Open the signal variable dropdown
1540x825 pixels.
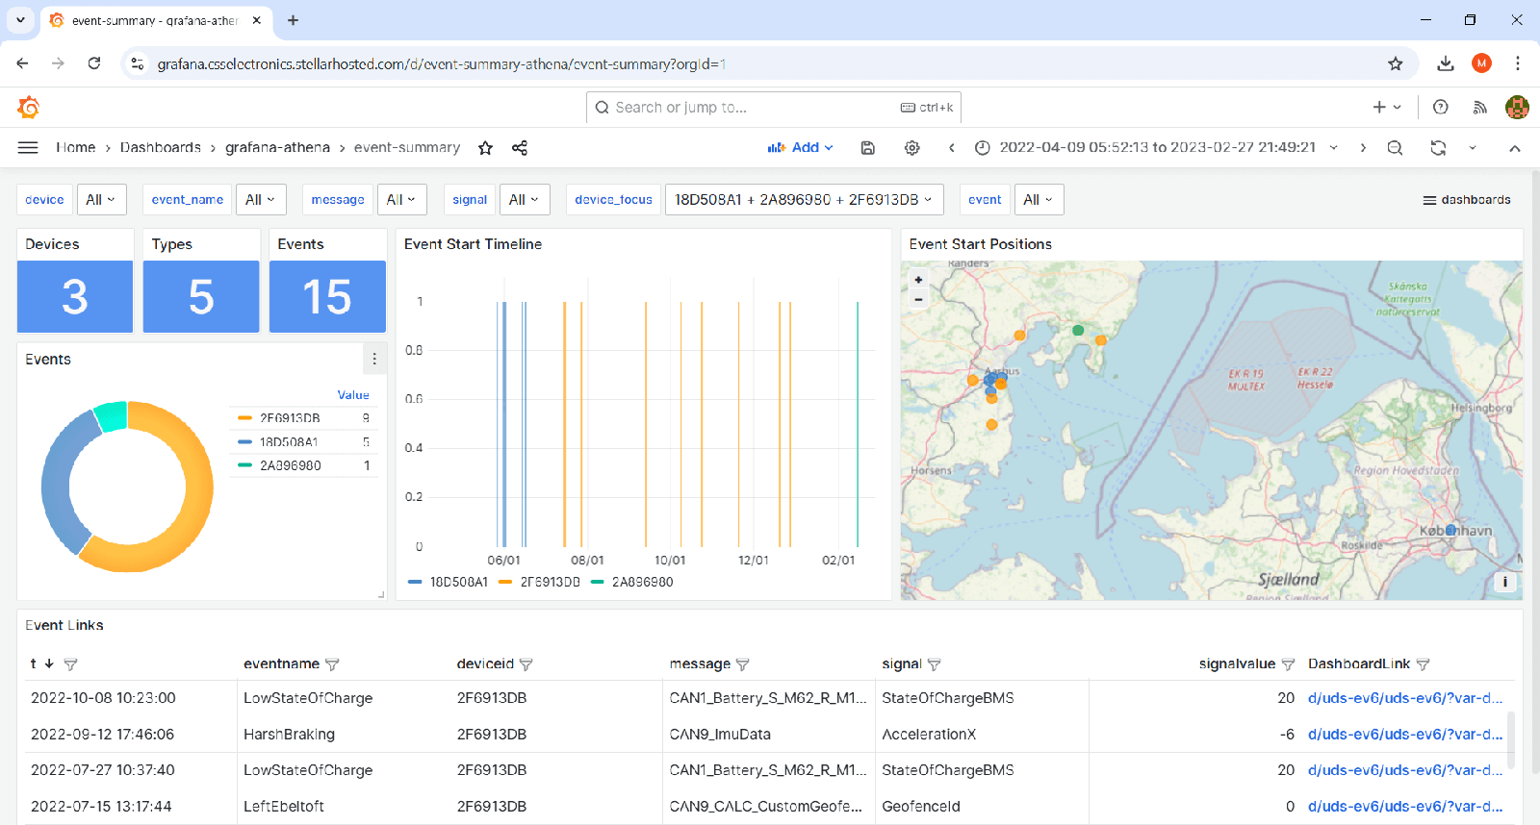[525, 199]
